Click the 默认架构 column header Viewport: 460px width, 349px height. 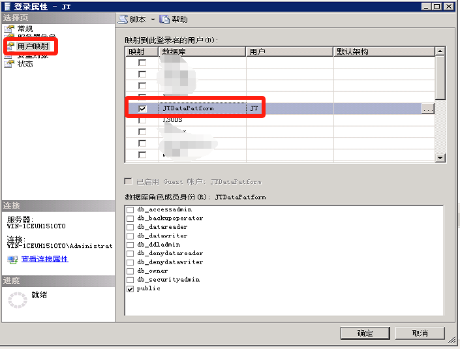384,51
